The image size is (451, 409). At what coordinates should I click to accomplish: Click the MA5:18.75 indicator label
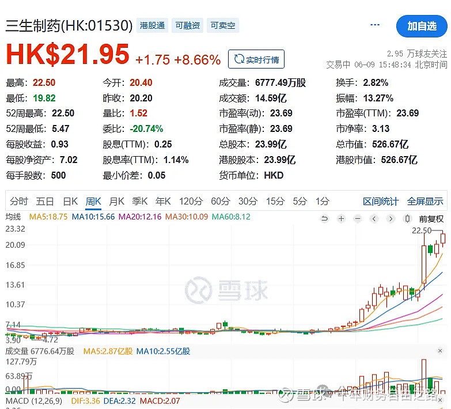[x=48, y=217]
